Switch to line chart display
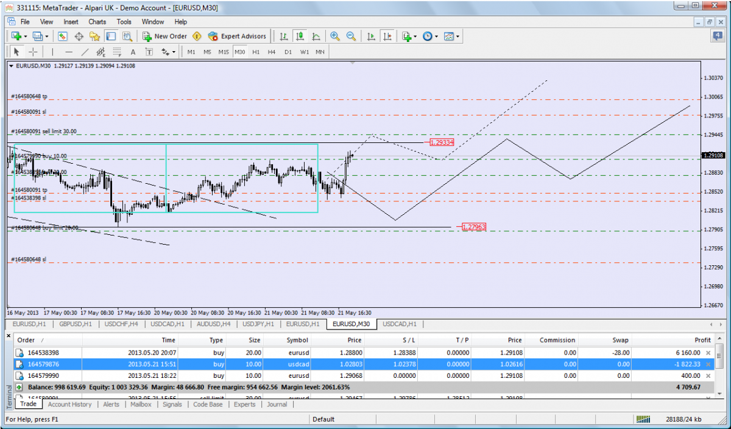The width and height of the screenshot is (731, 429). [x=316, y=37]
